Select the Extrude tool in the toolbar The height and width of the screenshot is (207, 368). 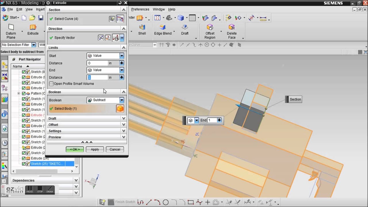[x=33, y=30]
